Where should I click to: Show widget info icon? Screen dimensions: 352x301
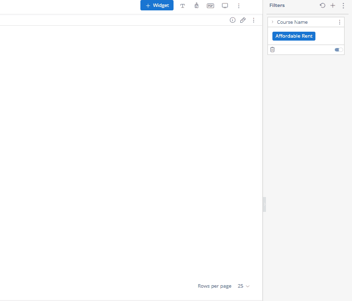[x=232, y=20]
